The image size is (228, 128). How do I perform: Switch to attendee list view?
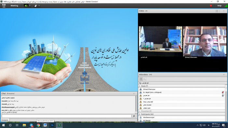click(x=141, y=79)
